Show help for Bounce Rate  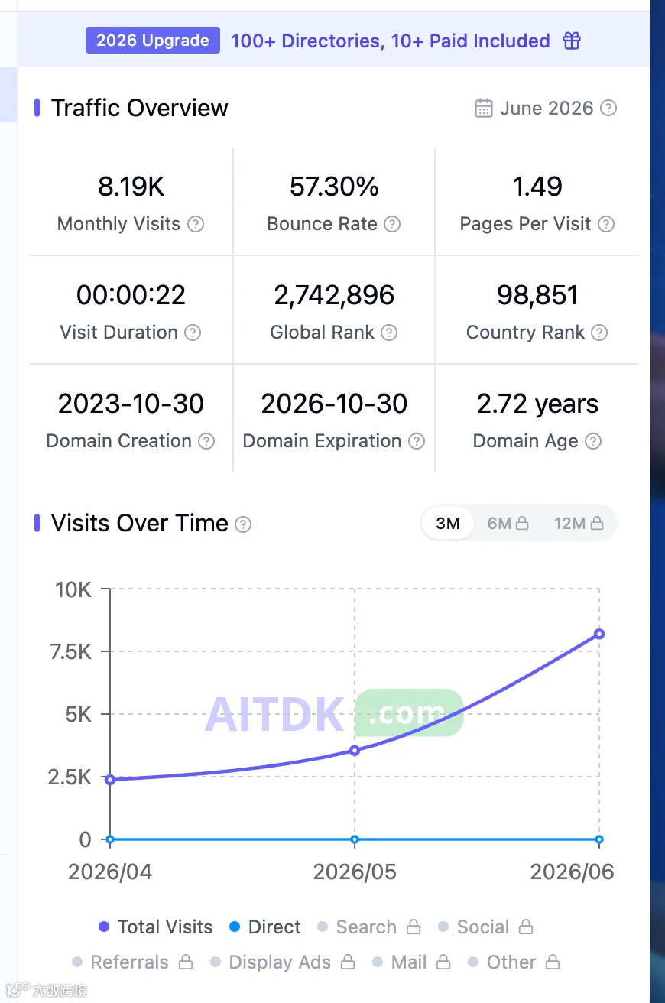pyautogui.click(x=392, y=224)
